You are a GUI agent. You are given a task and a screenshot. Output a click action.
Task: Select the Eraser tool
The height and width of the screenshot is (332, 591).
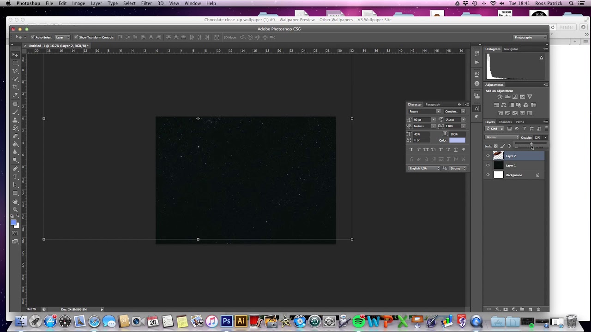pos(15,136)
